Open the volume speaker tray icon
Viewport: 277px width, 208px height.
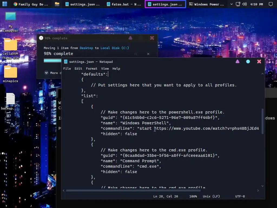point(244,4)
